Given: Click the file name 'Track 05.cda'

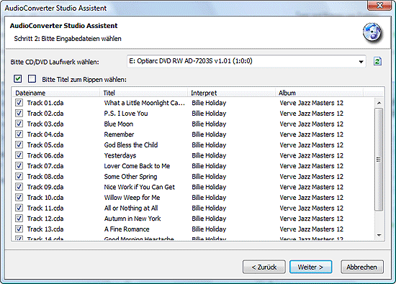Looking at the screenshot, I should pos(45,145).
